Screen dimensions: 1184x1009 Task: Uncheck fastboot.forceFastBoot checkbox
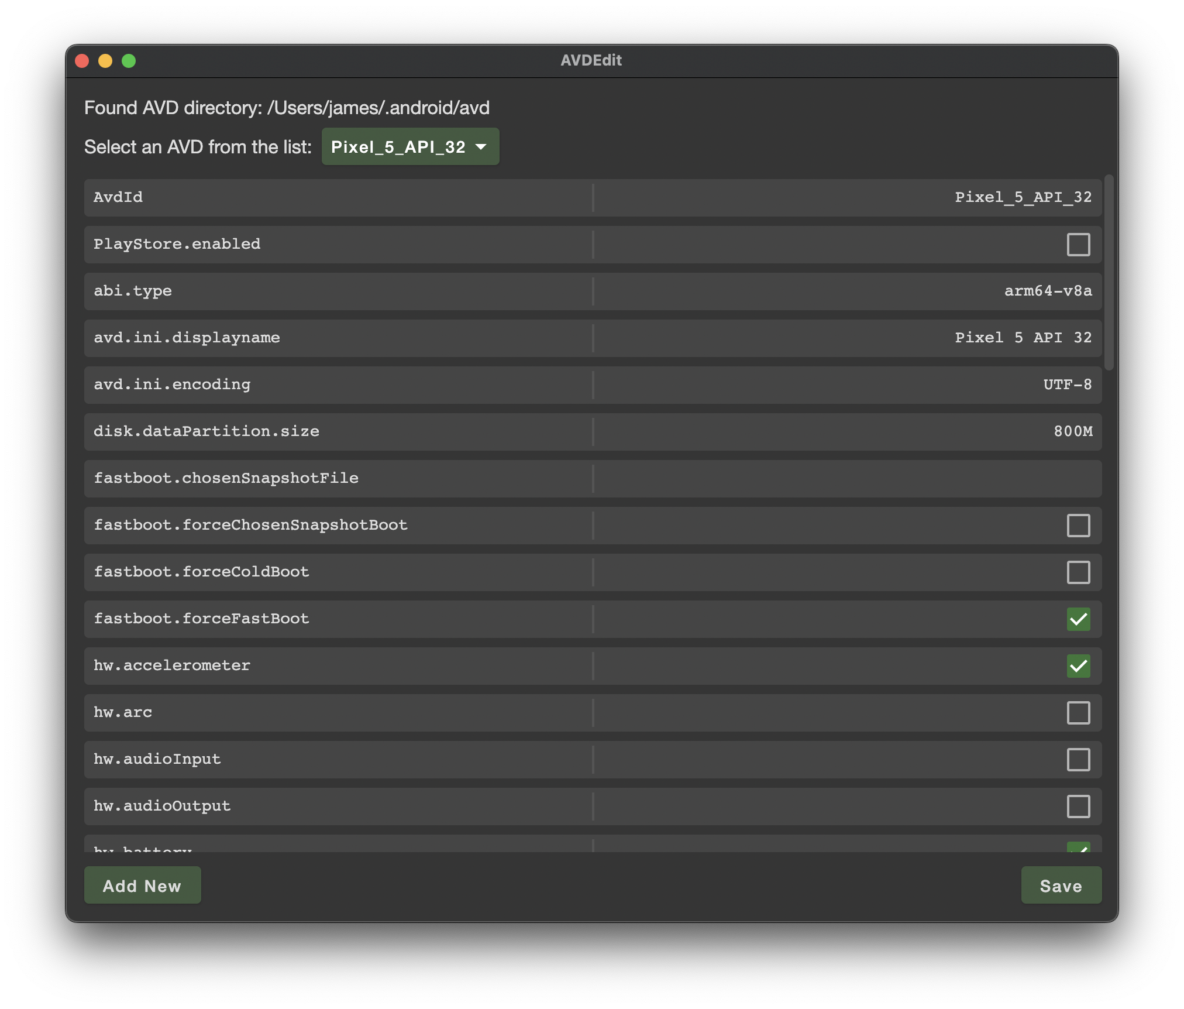(x=1078, y=619)
